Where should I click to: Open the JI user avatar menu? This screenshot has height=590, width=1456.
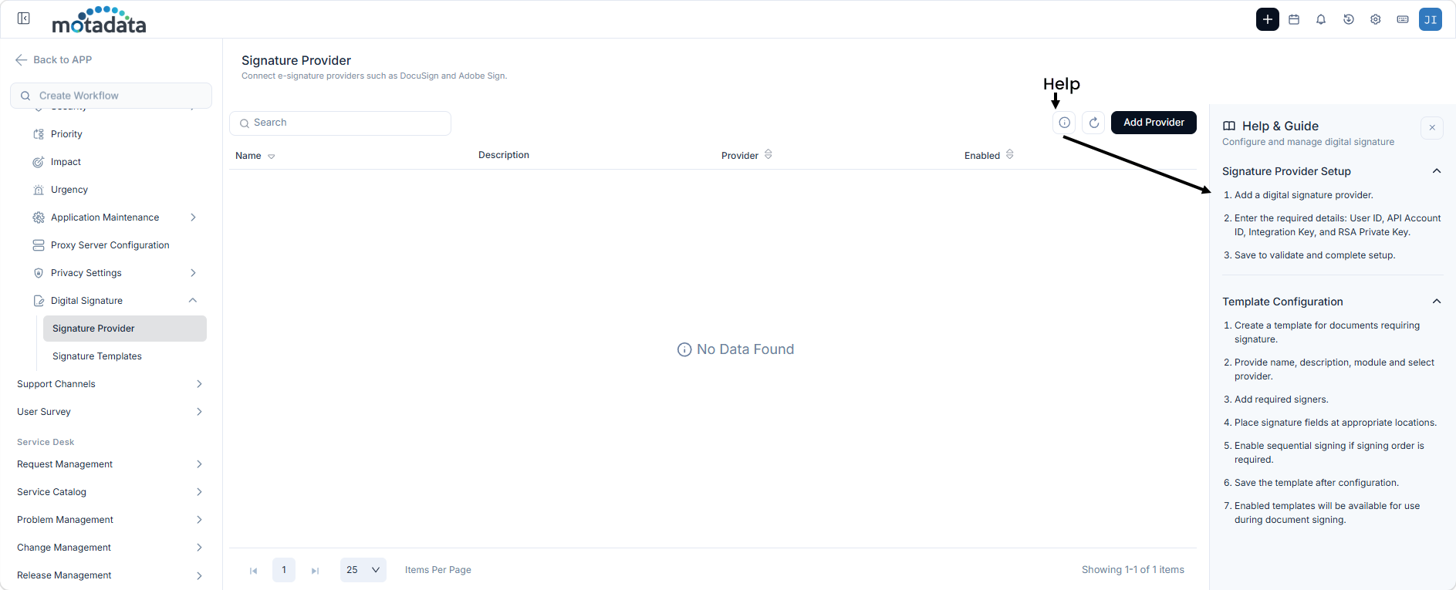point(1431,19)
